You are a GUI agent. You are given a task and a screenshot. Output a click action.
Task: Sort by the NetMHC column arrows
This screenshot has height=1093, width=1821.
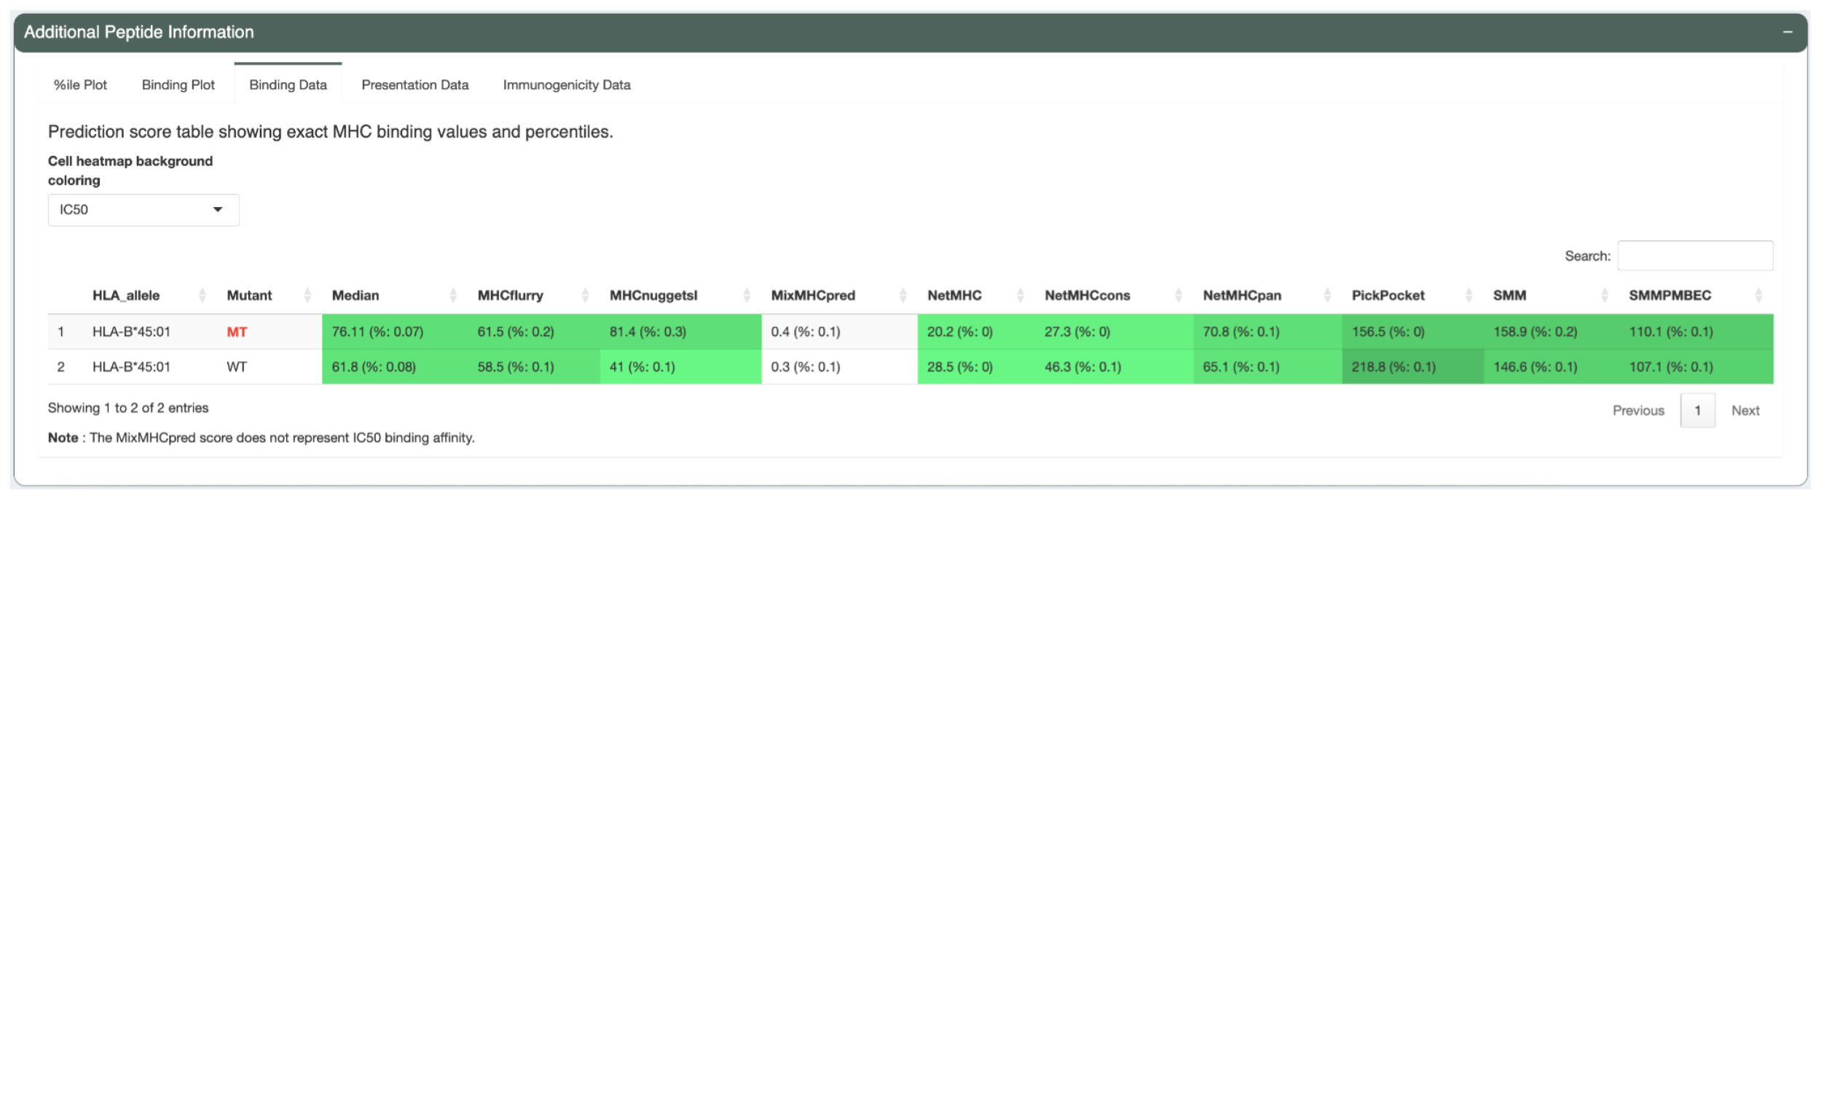(1020, 295)
